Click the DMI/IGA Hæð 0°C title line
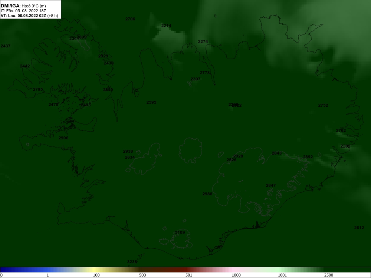This screenshot has width=371, height=278. coord(23,6)
